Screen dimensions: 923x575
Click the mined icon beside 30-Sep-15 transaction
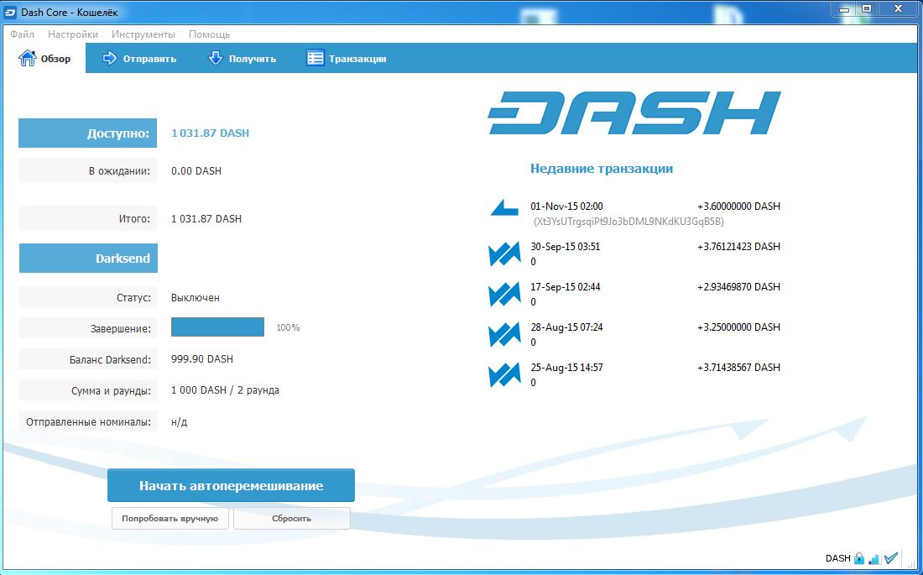pos(504,254)
